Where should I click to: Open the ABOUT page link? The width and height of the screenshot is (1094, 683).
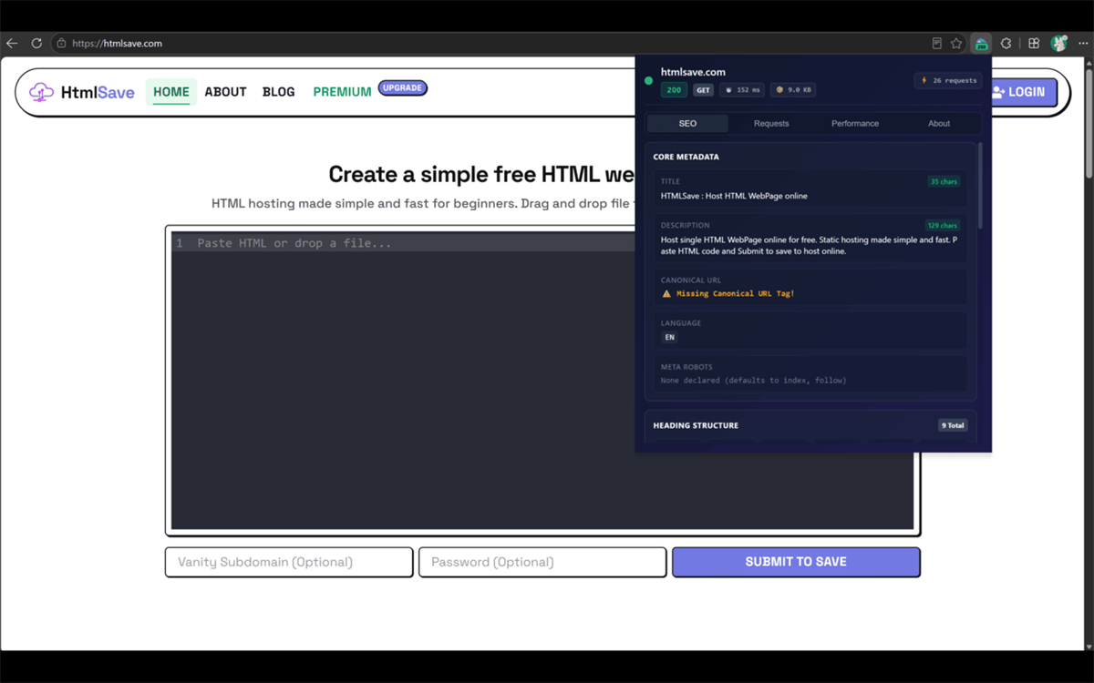(225, 92)
